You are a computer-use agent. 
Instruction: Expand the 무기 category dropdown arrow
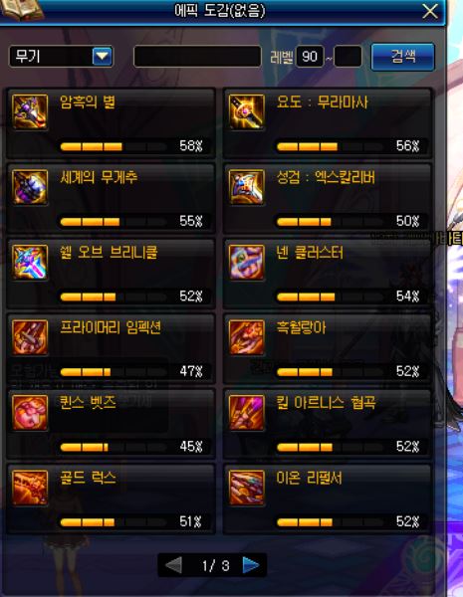click(x=102, y=57)
